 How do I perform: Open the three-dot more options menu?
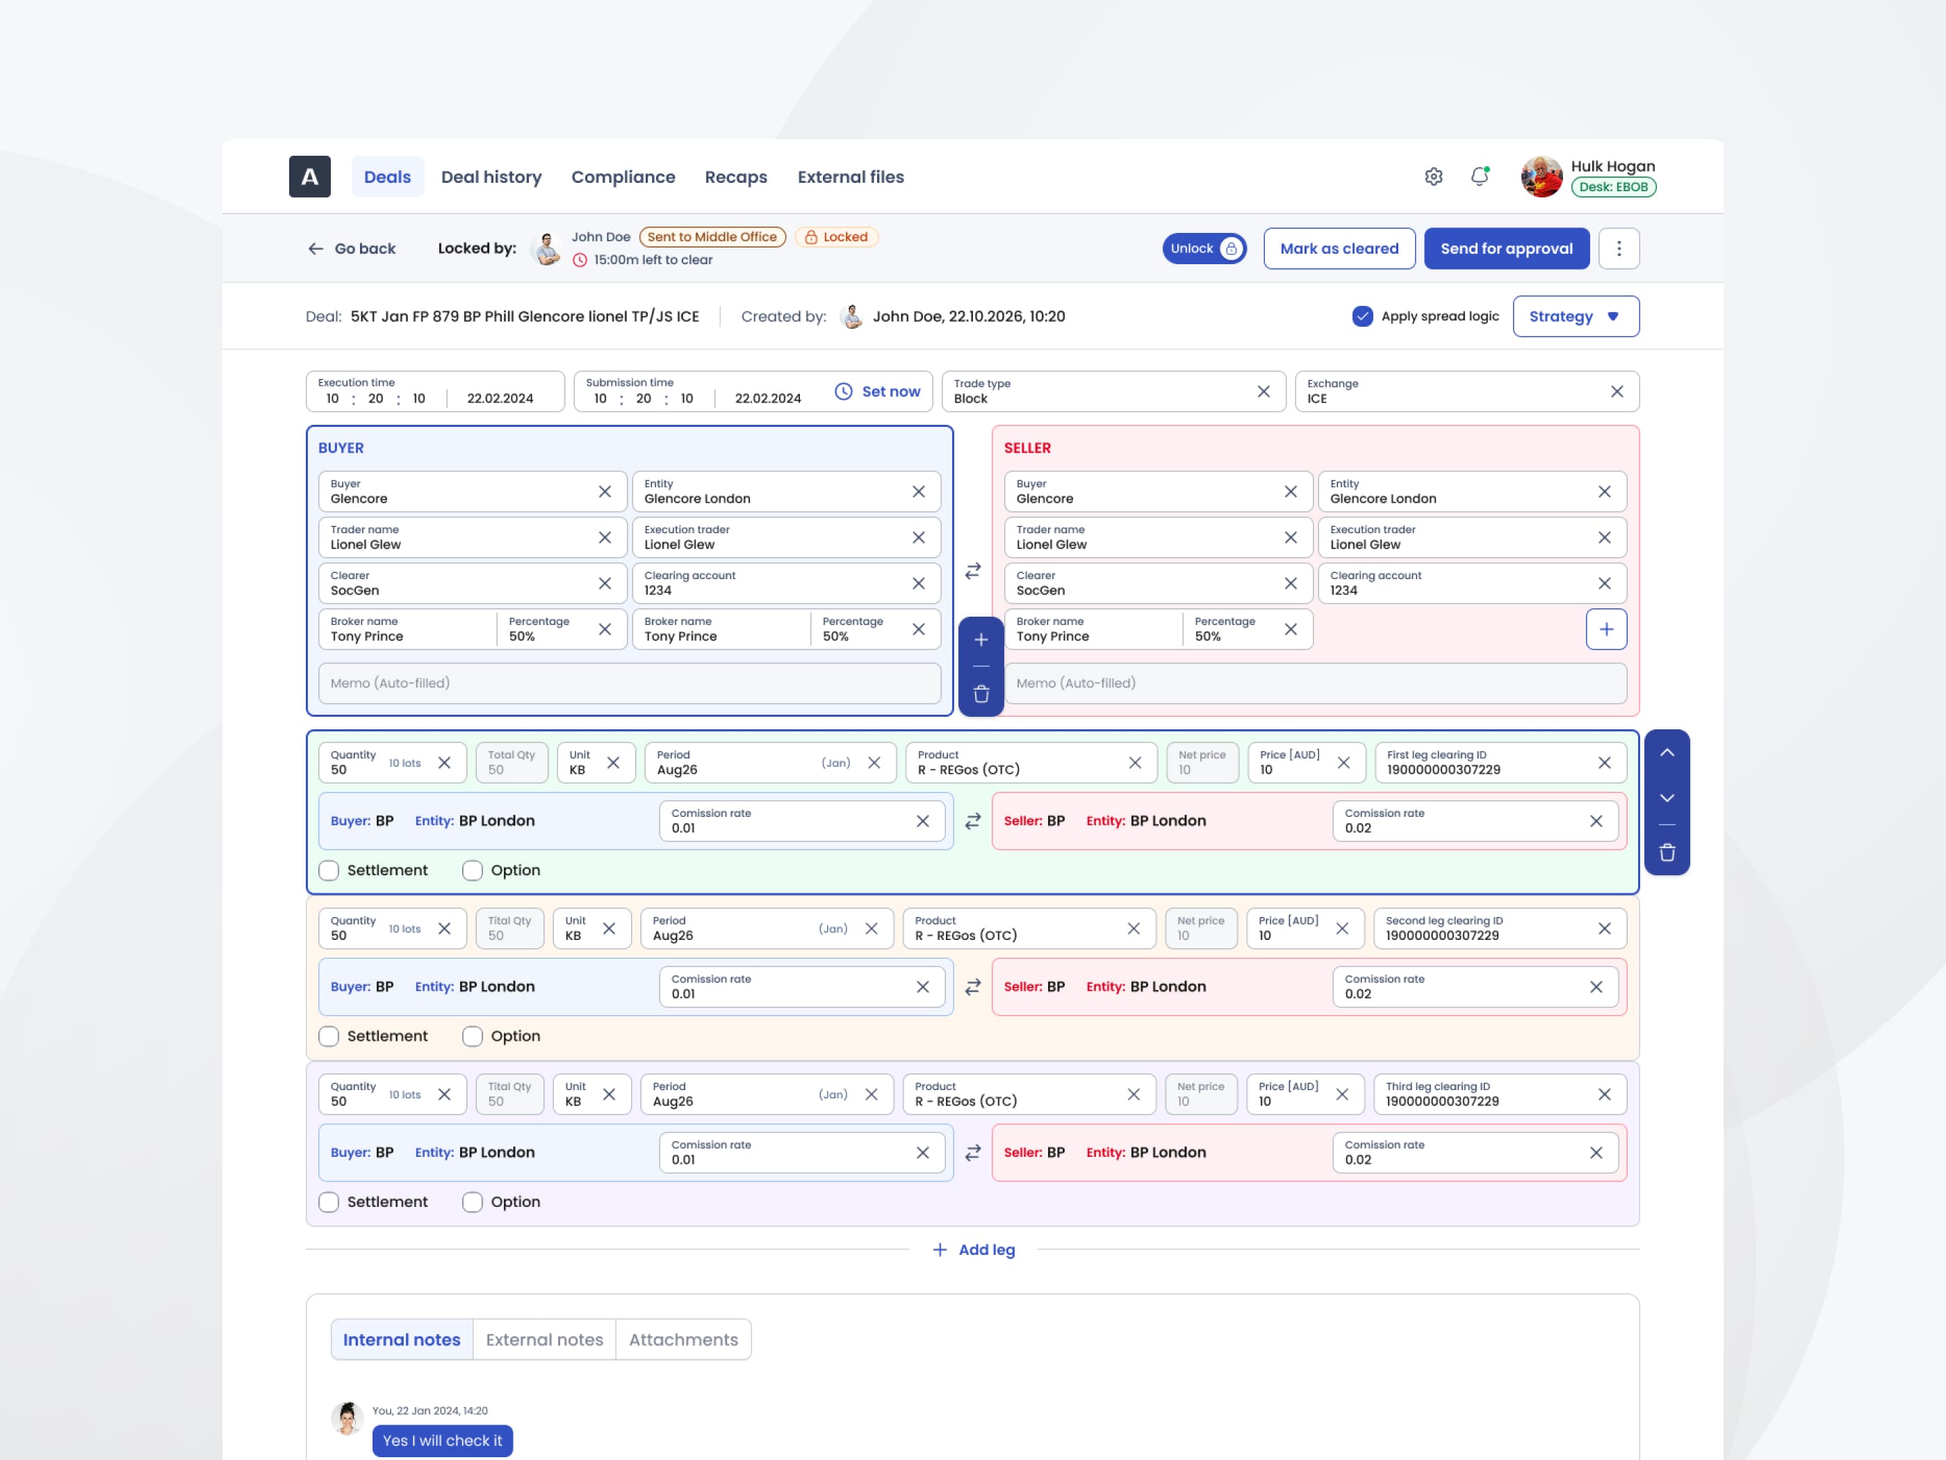pyautogui.click(x=1619, y=249)
